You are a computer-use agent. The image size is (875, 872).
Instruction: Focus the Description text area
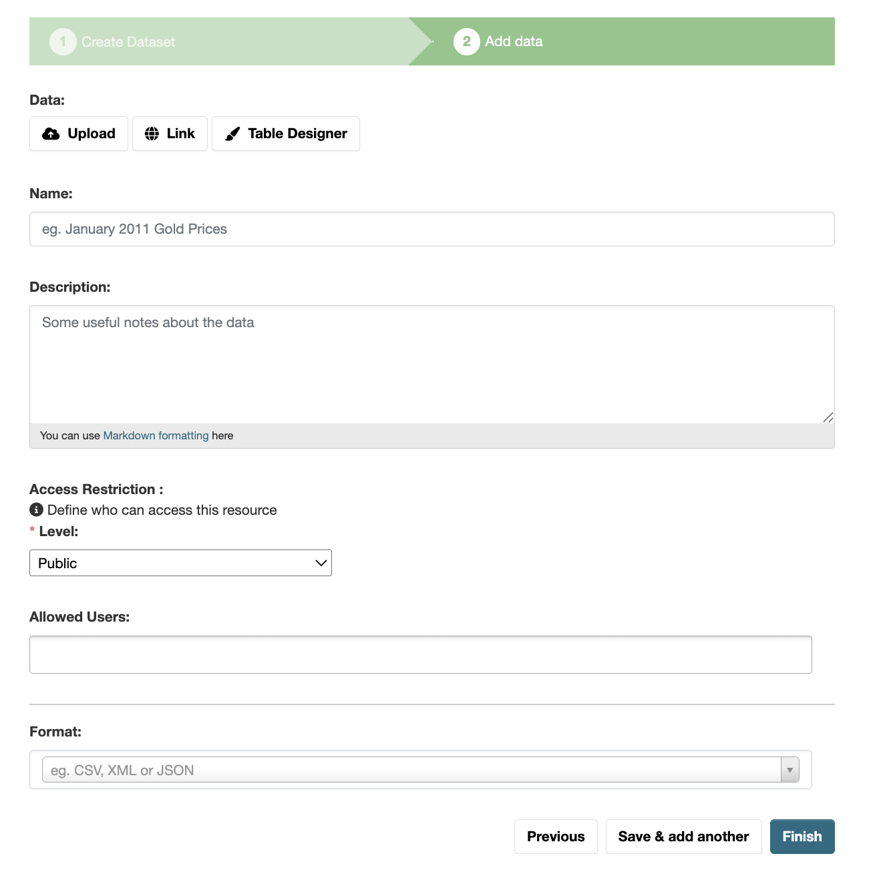point(432,365)
